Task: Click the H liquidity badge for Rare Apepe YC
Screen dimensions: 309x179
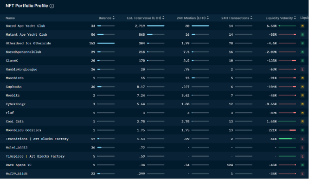Action: tap(303, 165)
